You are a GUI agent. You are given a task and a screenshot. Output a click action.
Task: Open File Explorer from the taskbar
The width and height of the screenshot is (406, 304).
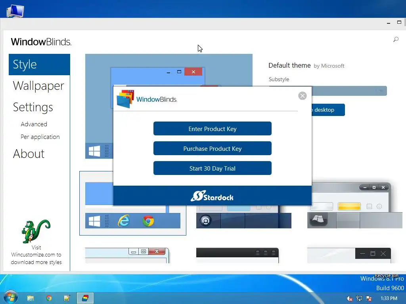coord(31,298)
